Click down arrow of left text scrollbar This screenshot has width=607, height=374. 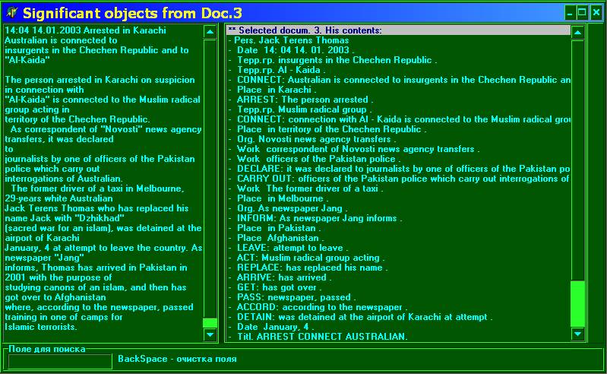[x=210, y=334]
